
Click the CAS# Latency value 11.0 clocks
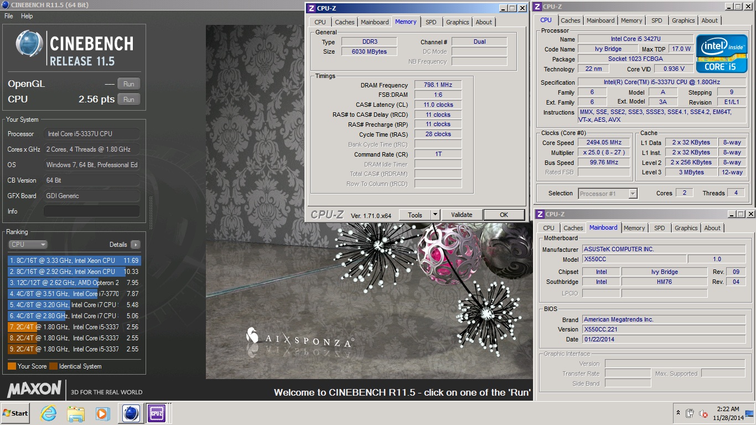tap(438, 105)
